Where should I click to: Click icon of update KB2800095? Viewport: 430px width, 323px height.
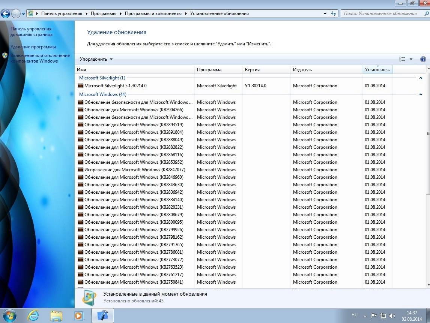tap(80, 222)
